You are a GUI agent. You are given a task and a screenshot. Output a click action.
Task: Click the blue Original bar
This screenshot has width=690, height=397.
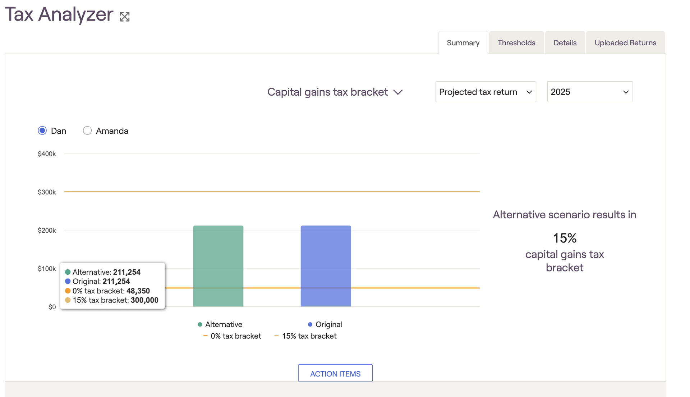326,266
